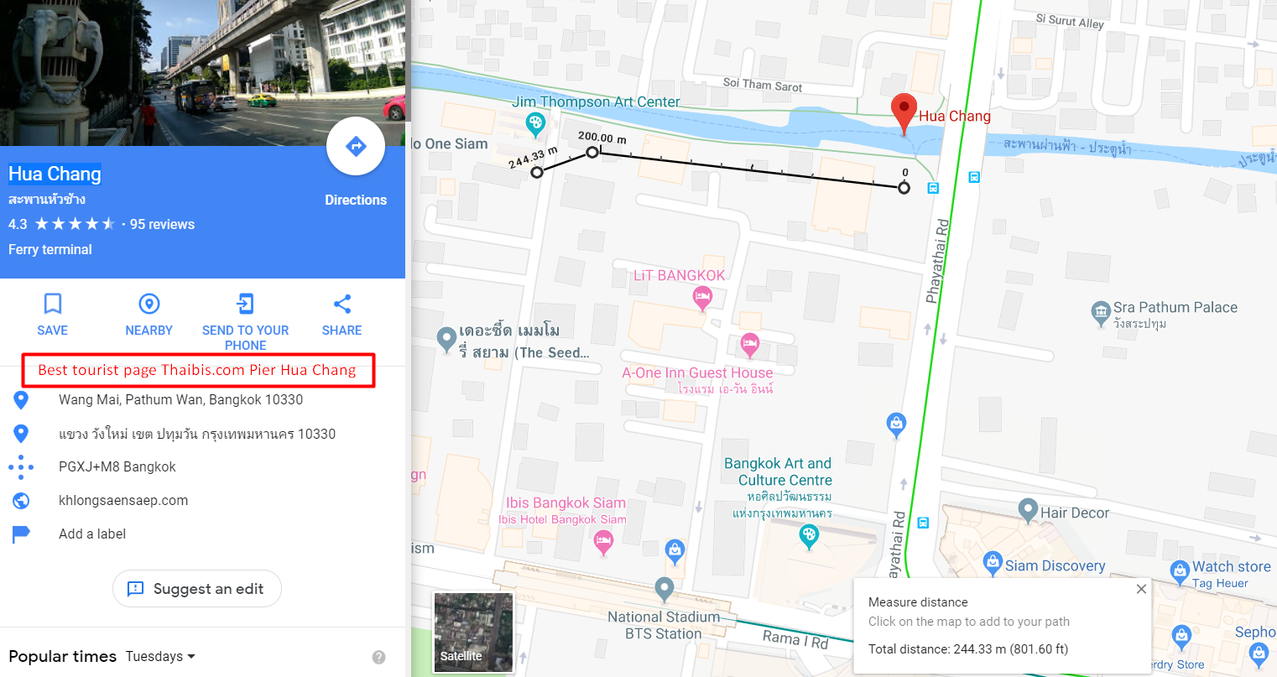This screenshot has width=1277, height=677.
Task: Click the Sra Pathum Palace marker
Action: pyautogui.click(x=1101, y=314)
